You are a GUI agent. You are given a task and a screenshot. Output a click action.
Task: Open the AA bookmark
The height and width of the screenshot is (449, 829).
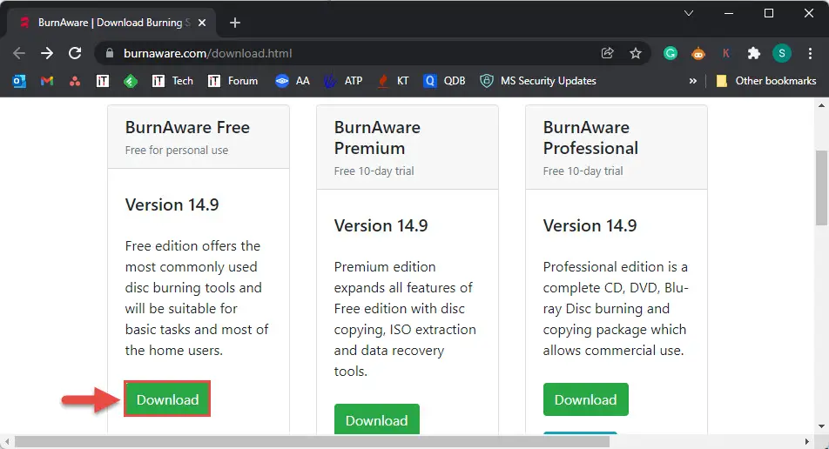[293, 81]
